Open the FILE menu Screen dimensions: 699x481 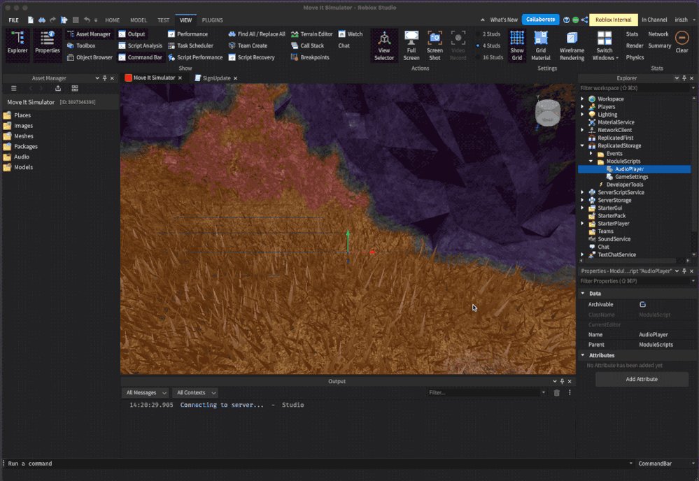click(x=13, y=20)
